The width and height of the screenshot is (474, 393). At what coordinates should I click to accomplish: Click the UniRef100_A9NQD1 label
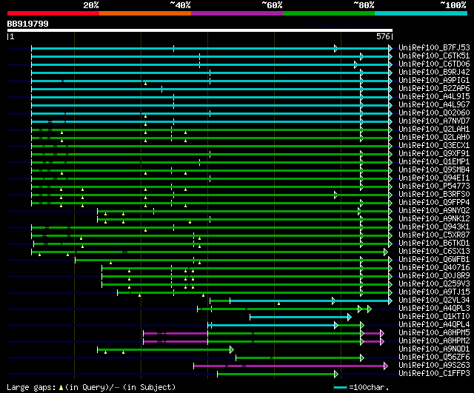coord(434,349)
